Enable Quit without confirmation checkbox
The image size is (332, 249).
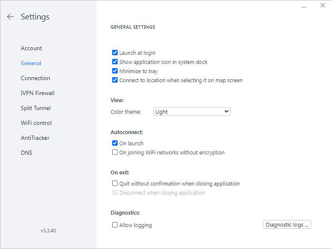115,184
